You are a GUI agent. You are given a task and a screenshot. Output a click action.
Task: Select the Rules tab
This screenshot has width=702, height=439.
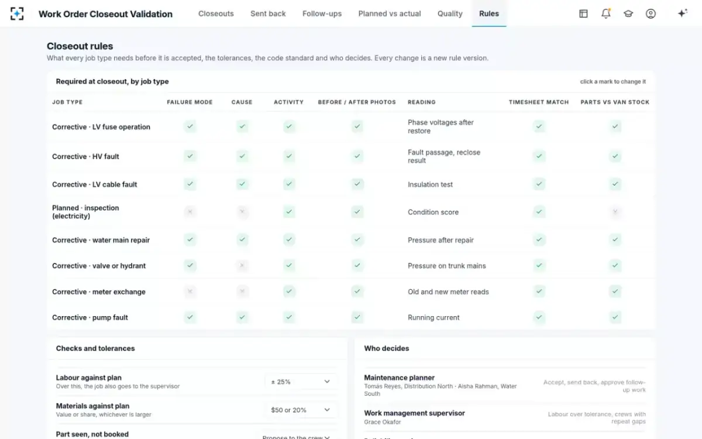tap(489, 13)
